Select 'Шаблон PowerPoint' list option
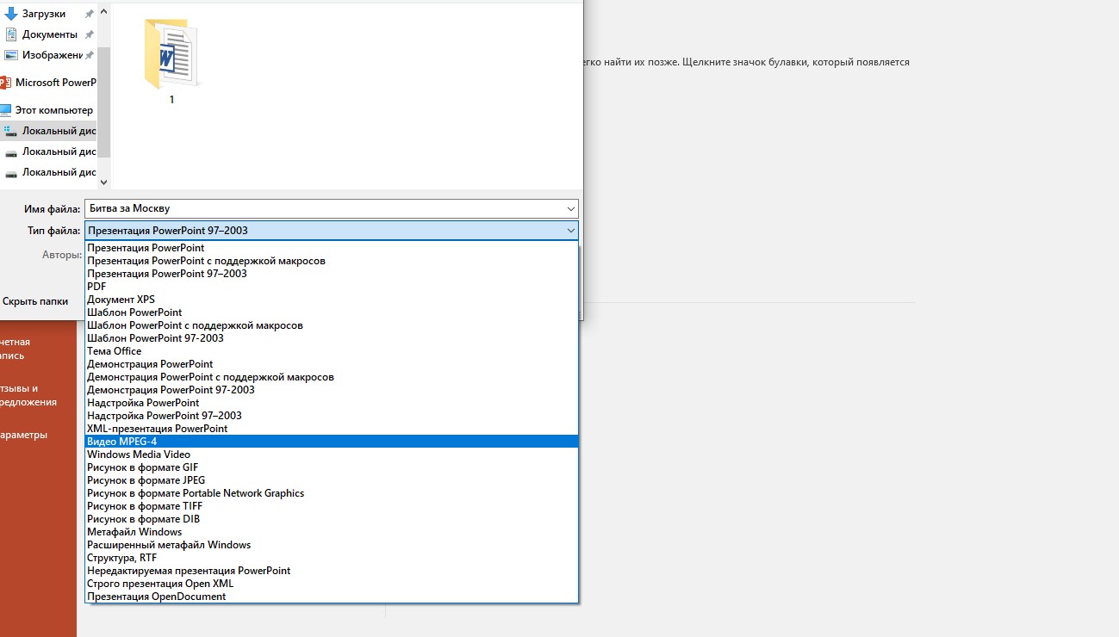Screen dimensions: 1119x637 pos(332,312)
